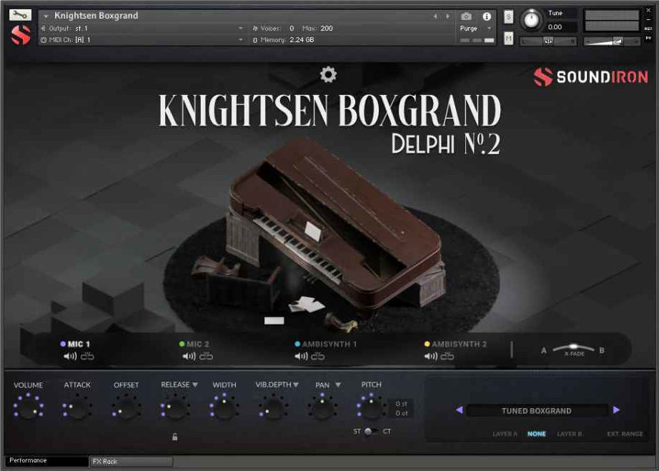Click the lock icon below the Release knob
659x471 pixels.
pyautogui.click(x=174, y=435)
